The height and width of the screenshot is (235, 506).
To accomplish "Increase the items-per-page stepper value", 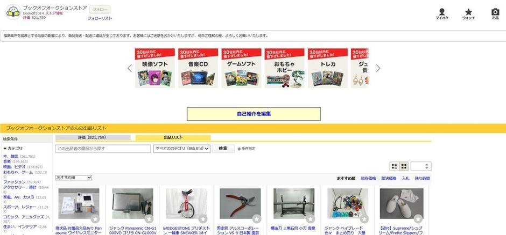I will tap(427, 165).
